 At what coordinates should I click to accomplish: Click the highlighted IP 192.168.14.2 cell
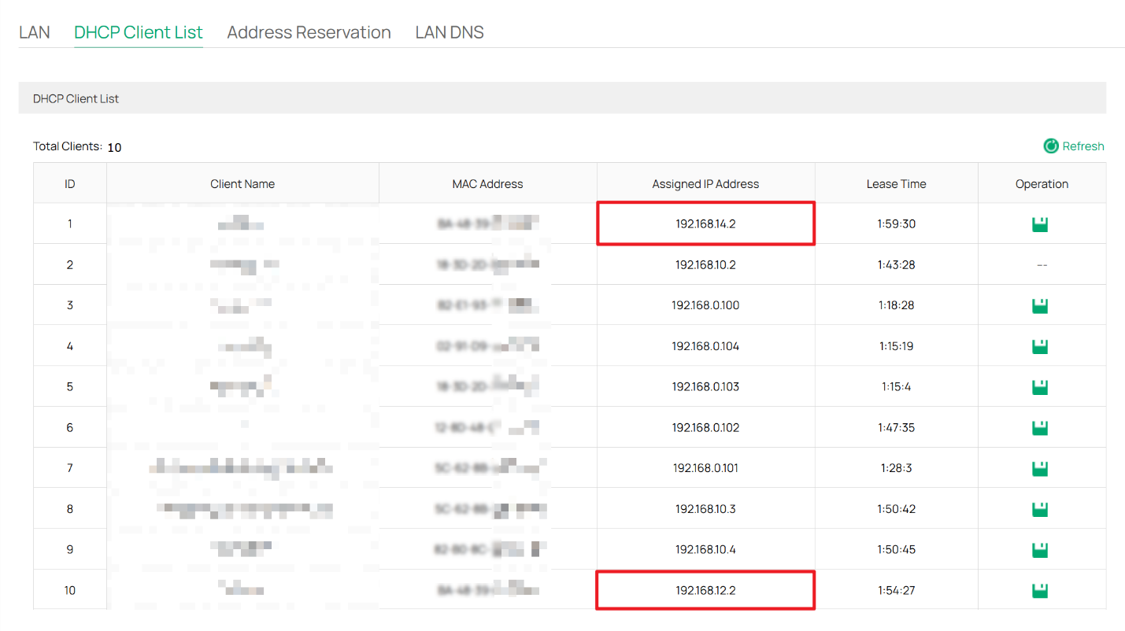pyautogui.click(x=705, y=224)
